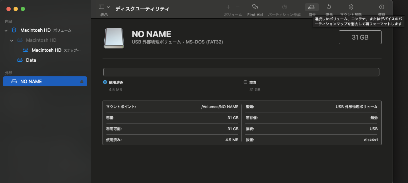Click the snapshot Macintosh HD disk icon
Image resolution: width=408 pixels, height=183 pixels.
coord(25,50)
